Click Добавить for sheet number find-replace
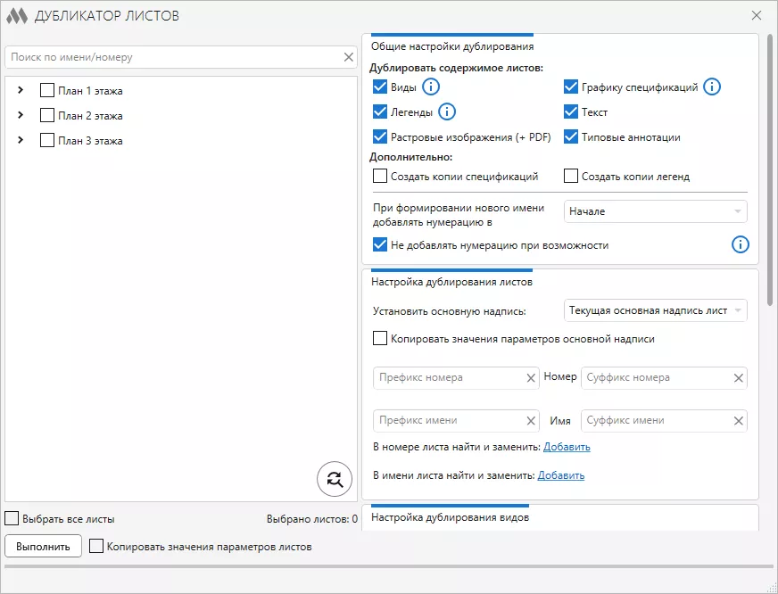Image resolution: width=778 pixels, height=594 pixels. pos(568,446)
